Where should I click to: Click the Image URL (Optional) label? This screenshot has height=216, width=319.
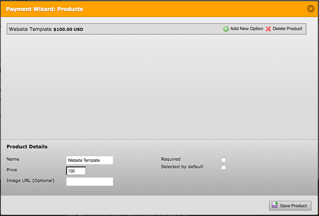point(31,180)
